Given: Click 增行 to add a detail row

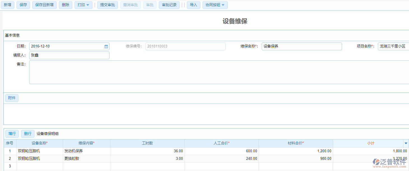Looking at the screenshot, I should pyautogui.click(x=12, y=134).
